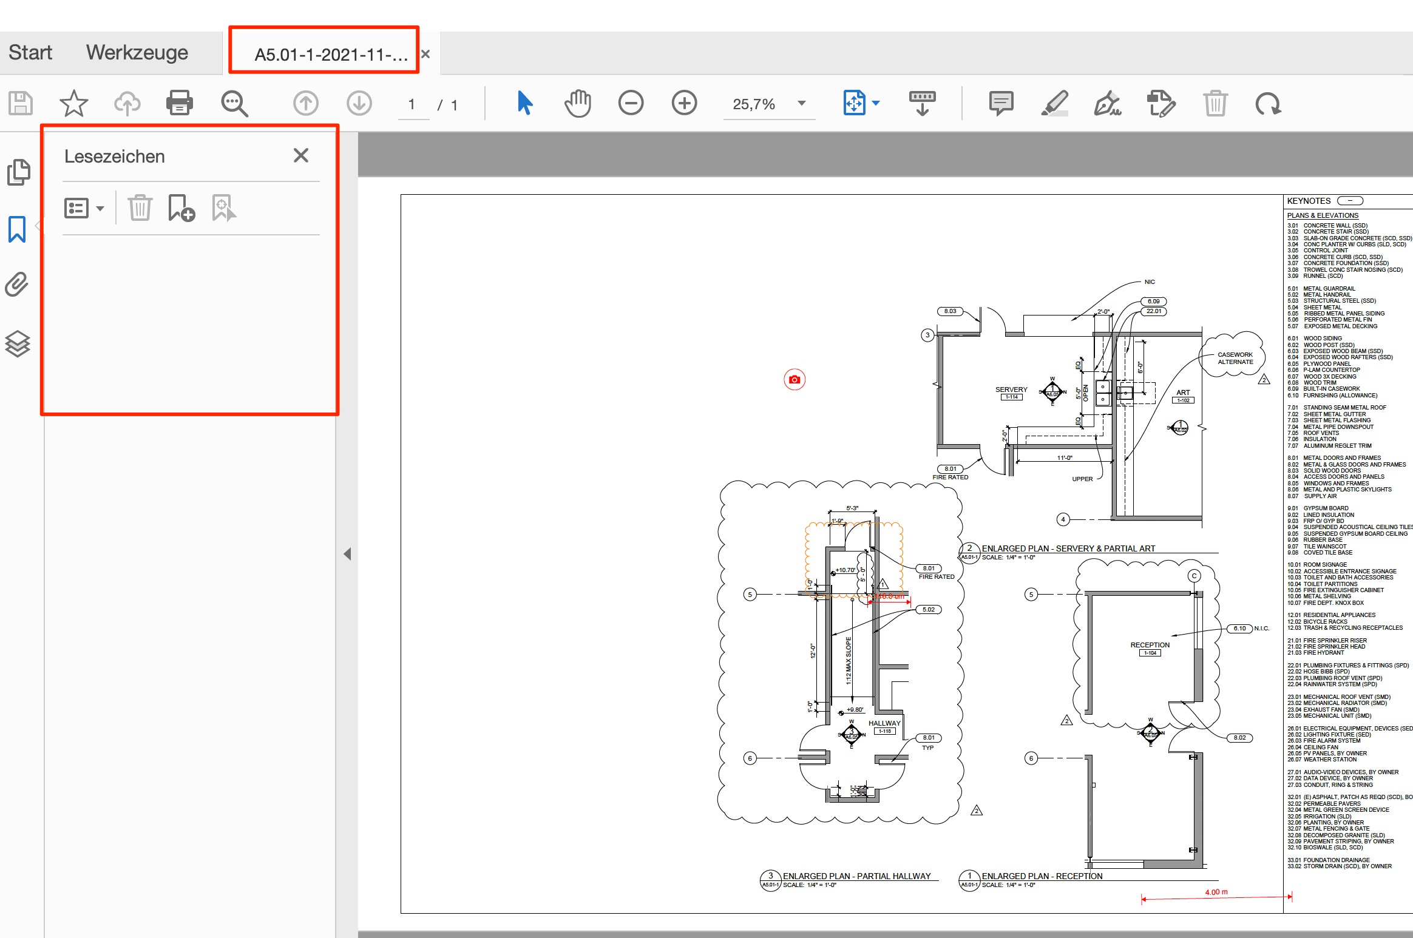Click ENLARGED PLAN - RECEPTION title

[x=1042, y=876]
